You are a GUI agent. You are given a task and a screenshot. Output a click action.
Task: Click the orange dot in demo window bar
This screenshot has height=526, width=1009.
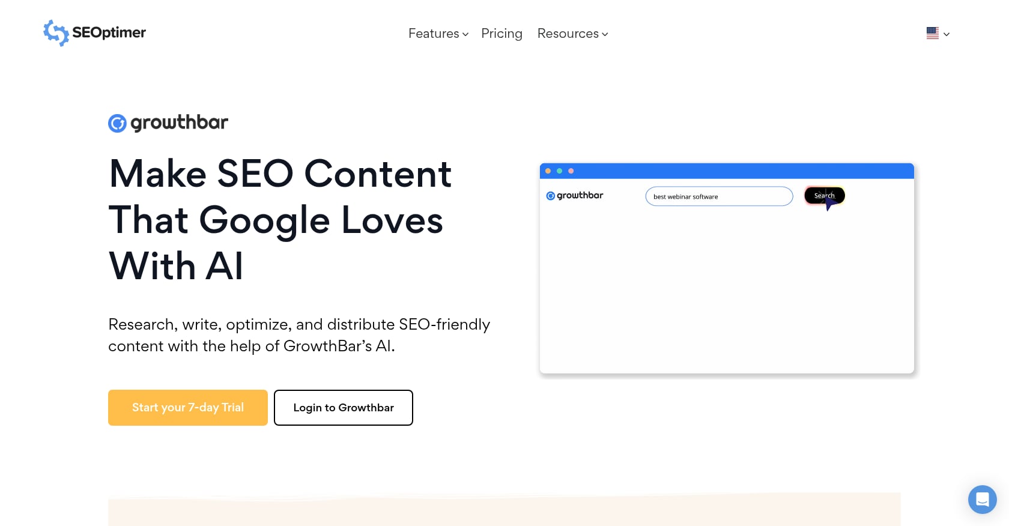point(548,171)
